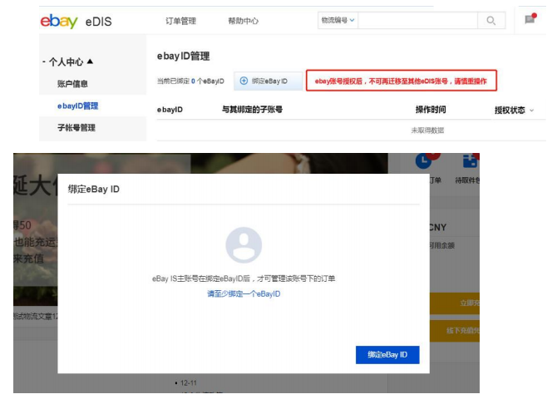Open the 订单管理 menu
552x409 pixels.
(180, 21)
